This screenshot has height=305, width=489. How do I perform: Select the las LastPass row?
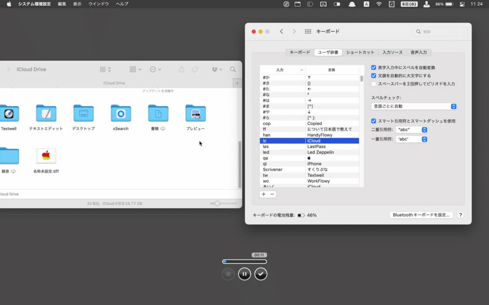click(310, 147)
